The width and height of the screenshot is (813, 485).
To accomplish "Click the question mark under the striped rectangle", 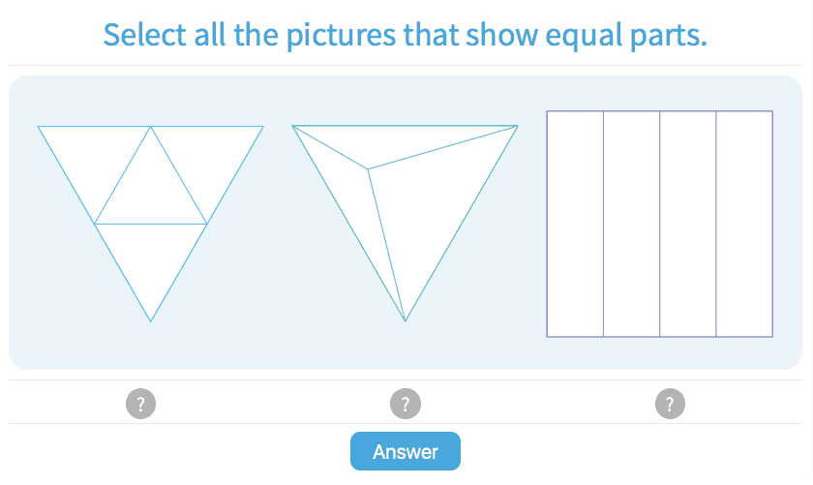I will [670, 404].
